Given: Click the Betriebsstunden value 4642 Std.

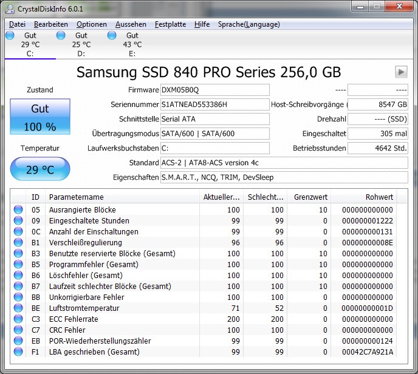Looking at the screenshot, I should pyautogui.click(x=378, y=148).
